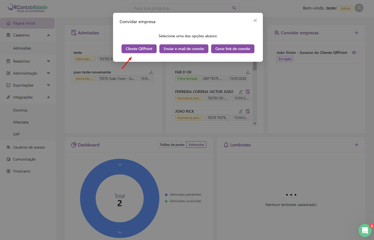Collapse the Cadastros sidebar section
This screenshot has height=240, width=374.
pyautogui.click(x=48, y=35)
